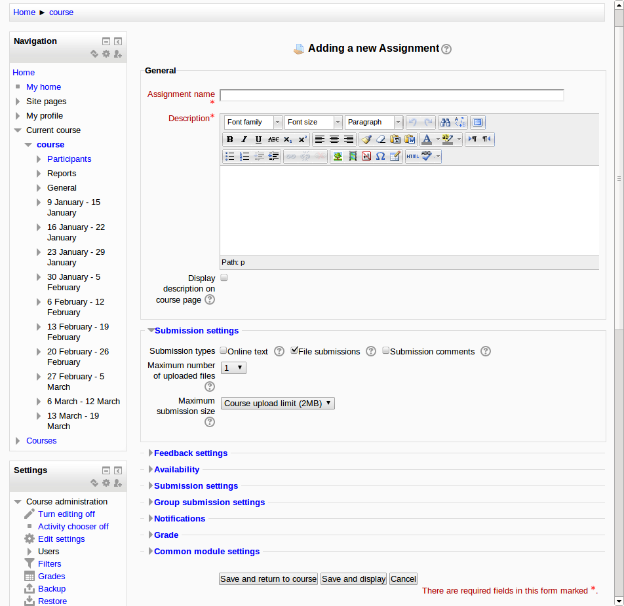Viewport: 624px width, 606px height.
Task: Enable Online text submission type
Action: coord(224,350)
